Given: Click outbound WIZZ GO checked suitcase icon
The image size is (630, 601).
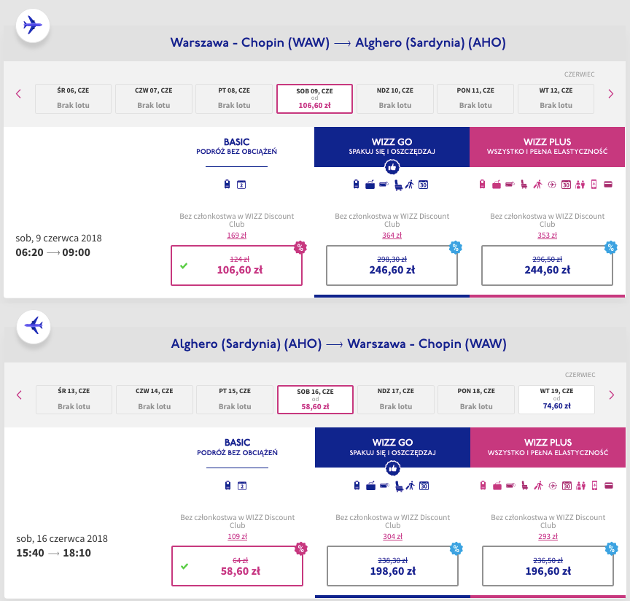Looking at the screenshot, I should pos(370,185).
